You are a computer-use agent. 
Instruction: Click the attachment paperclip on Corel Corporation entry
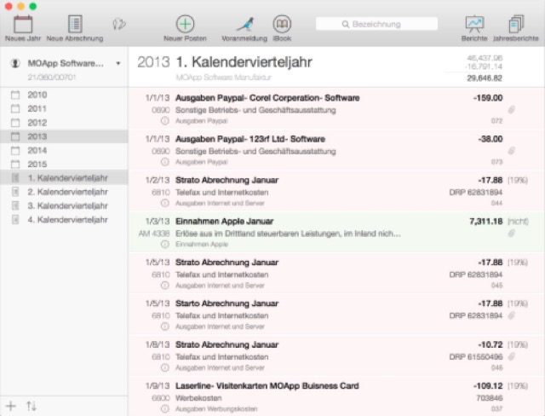coord(512,110)
